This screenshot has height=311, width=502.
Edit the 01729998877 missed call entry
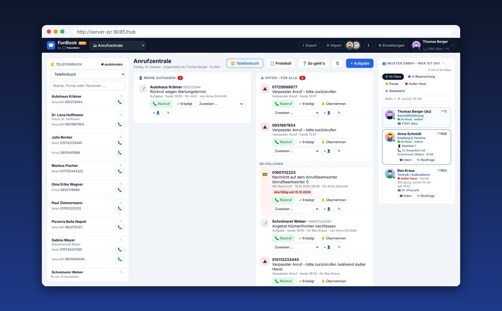pyautogui.click(x=339, y=113)
